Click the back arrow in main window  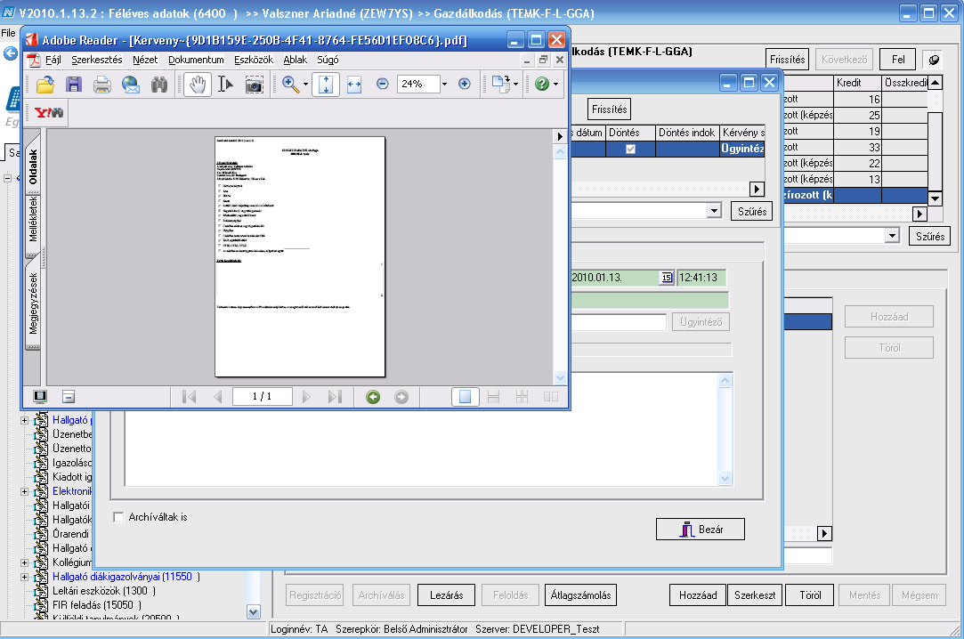click(11, 53)
